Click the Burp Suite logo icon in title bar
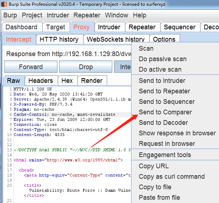The image size is (219, 203). click(4, 4)
